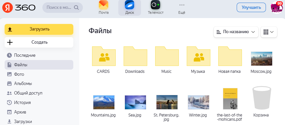This screenshot has height=125, width=285.
Task: Expand the По названию sort dropdown
Action: [236, 32]
